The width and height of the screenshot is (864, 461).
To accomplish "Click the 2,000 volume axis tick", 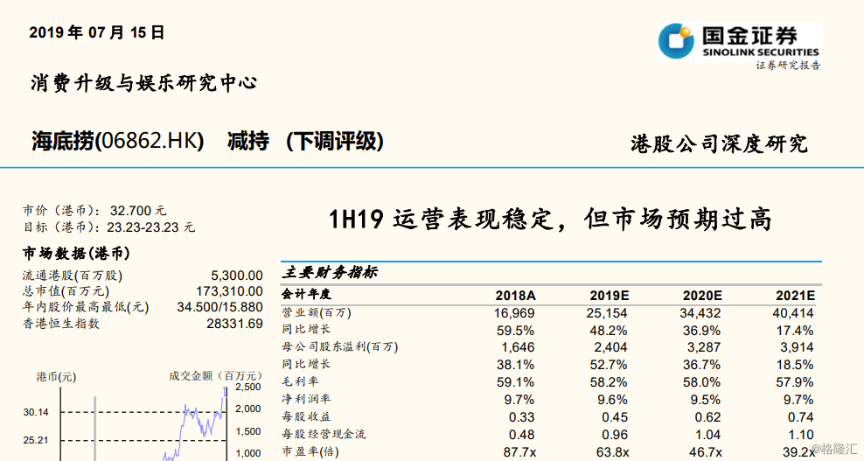I will coord(248,409).
